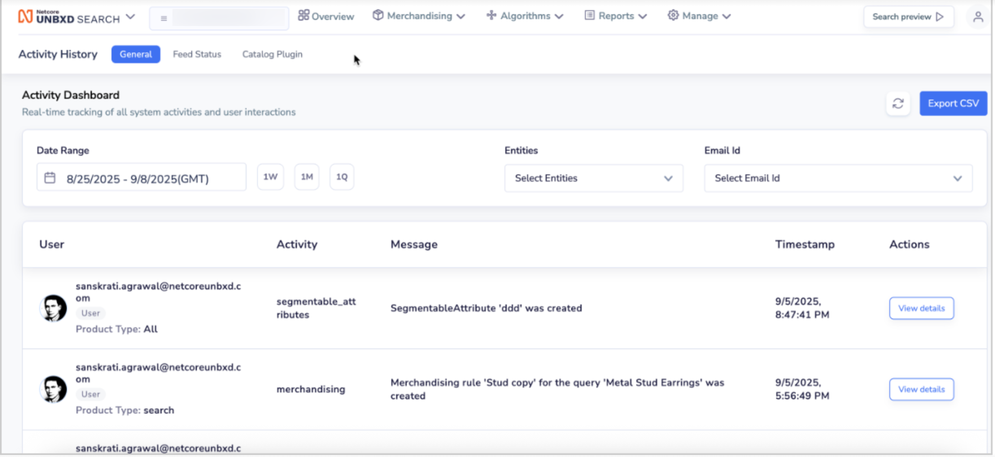The height and width of the screenshot is (457, 995).
Task: Click the Algorithms nodes icon
Action: pos(491,15)
